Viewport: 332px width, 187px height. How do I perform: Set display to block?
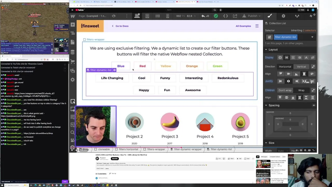pyautogui.click(x=280, y=57)
